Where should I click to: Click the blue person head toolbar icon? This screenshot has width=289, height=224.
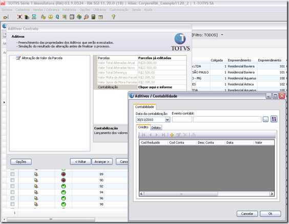click(x=57, y=17)
